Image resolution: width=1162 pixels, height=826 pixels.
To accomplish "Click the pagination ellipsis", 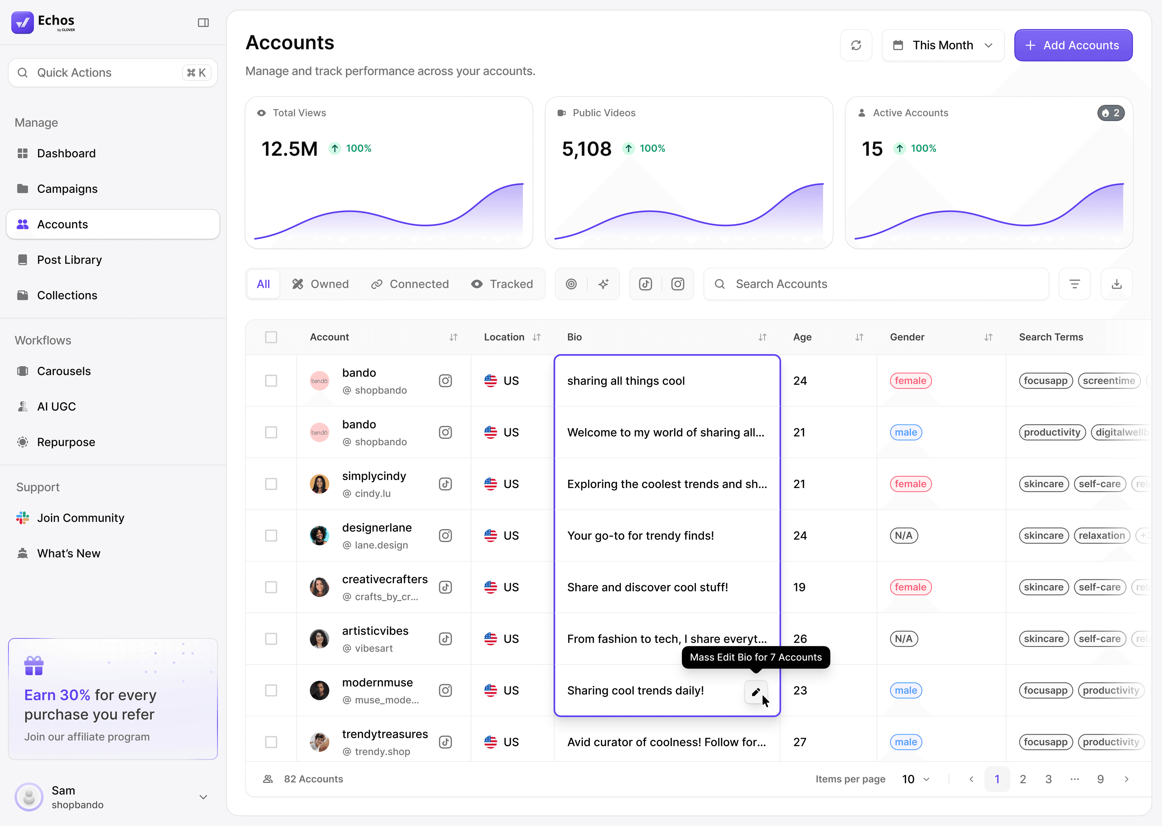I will click(x=1075, y=779).
